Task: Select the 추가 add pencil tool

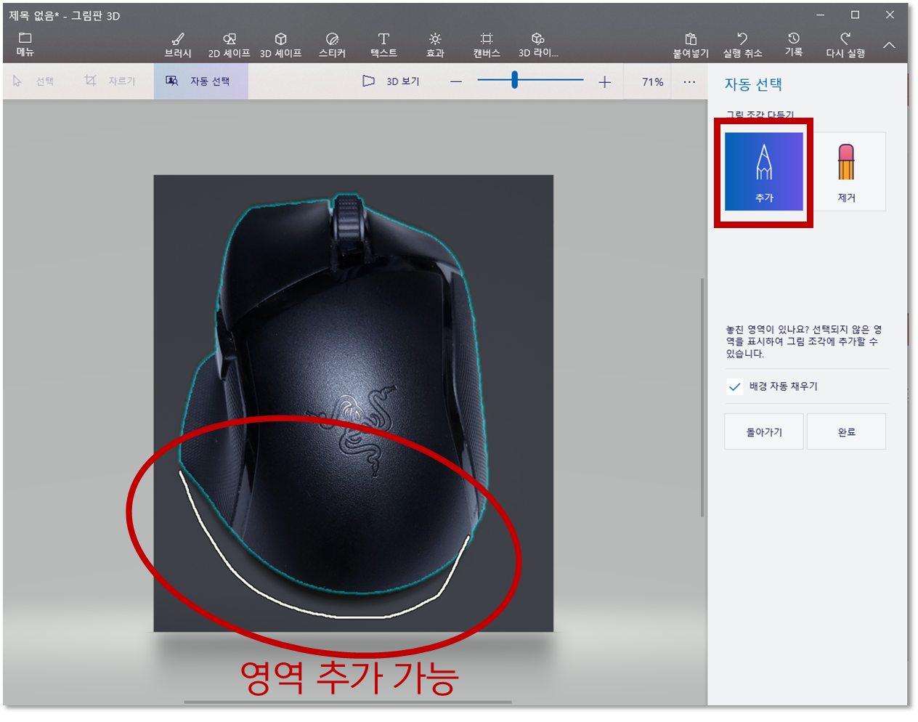Action: tap(764, 171)
